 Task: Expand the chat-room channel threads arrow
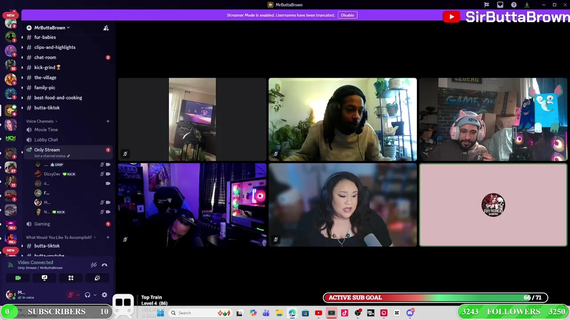point(22,57)
